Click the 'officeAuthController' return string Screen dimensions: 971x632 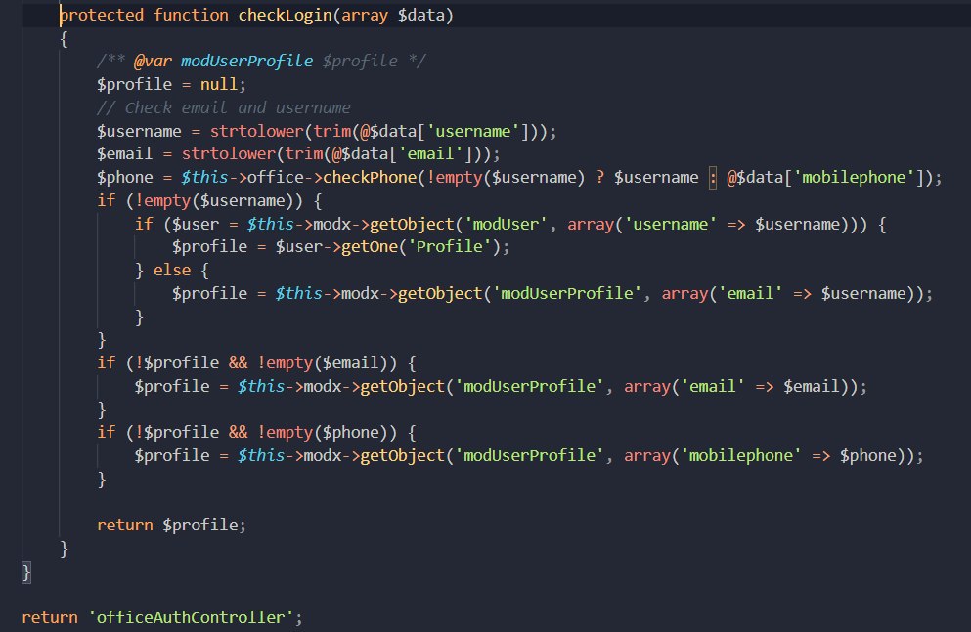(190, 617)
